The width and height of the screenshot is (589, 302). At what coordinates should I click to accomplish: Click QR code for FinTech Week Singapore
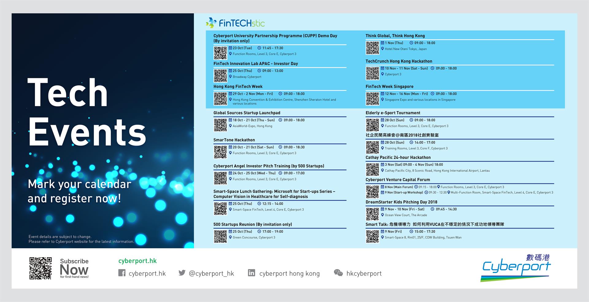372,99
